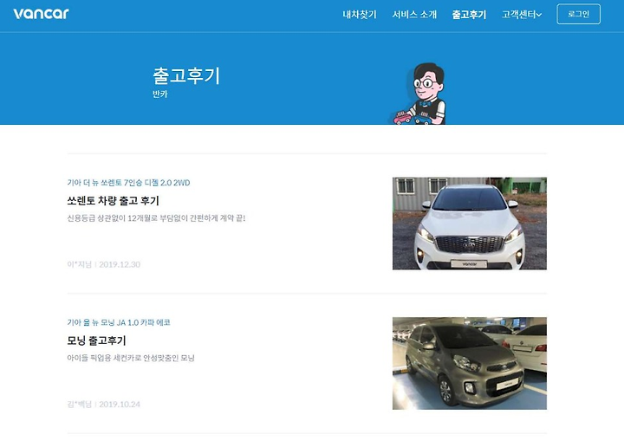Image resolution: width=624 pixels, height=441 pixels.
Task: Click author 김*백님 2019.10.24 line
Action: (x=103, y=404)
